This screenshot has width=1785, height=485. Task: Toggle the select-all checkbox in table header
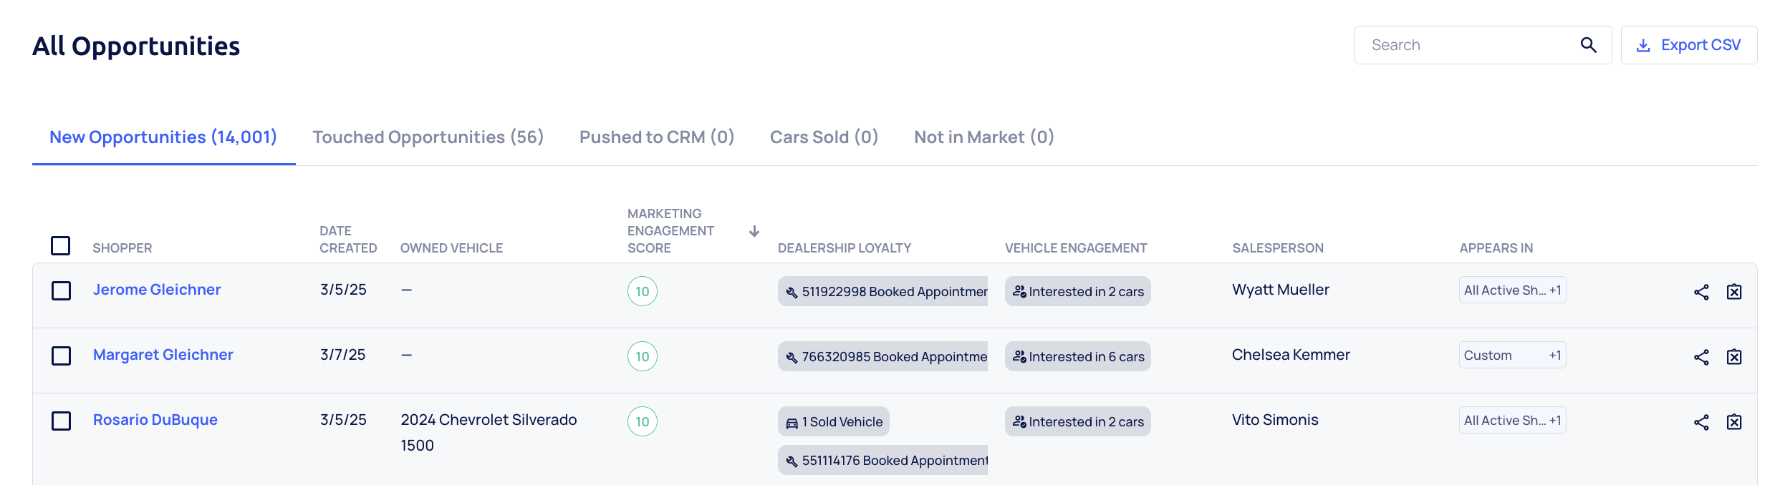[x=61, y=246]
